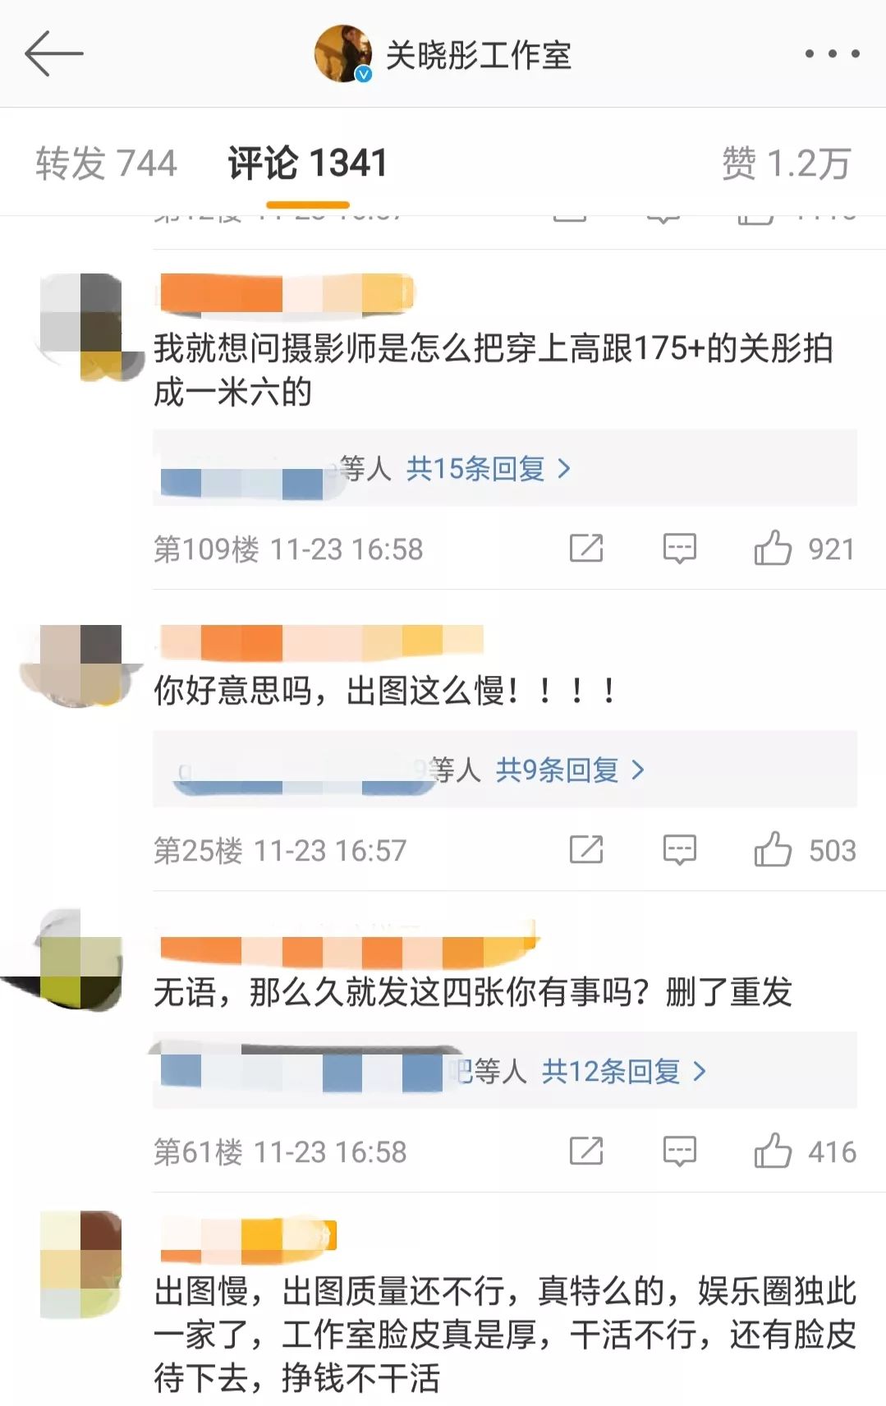Expand 共15条回复 replies thread

point(489,469)
